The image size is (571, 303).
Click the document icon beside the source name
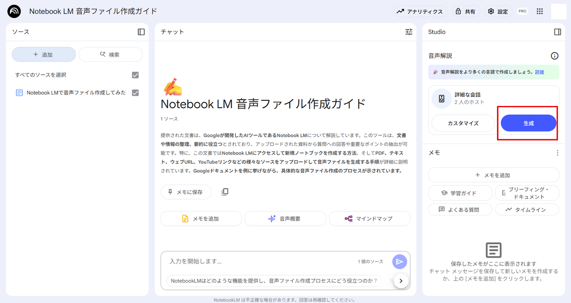click(x=19, y=93)
